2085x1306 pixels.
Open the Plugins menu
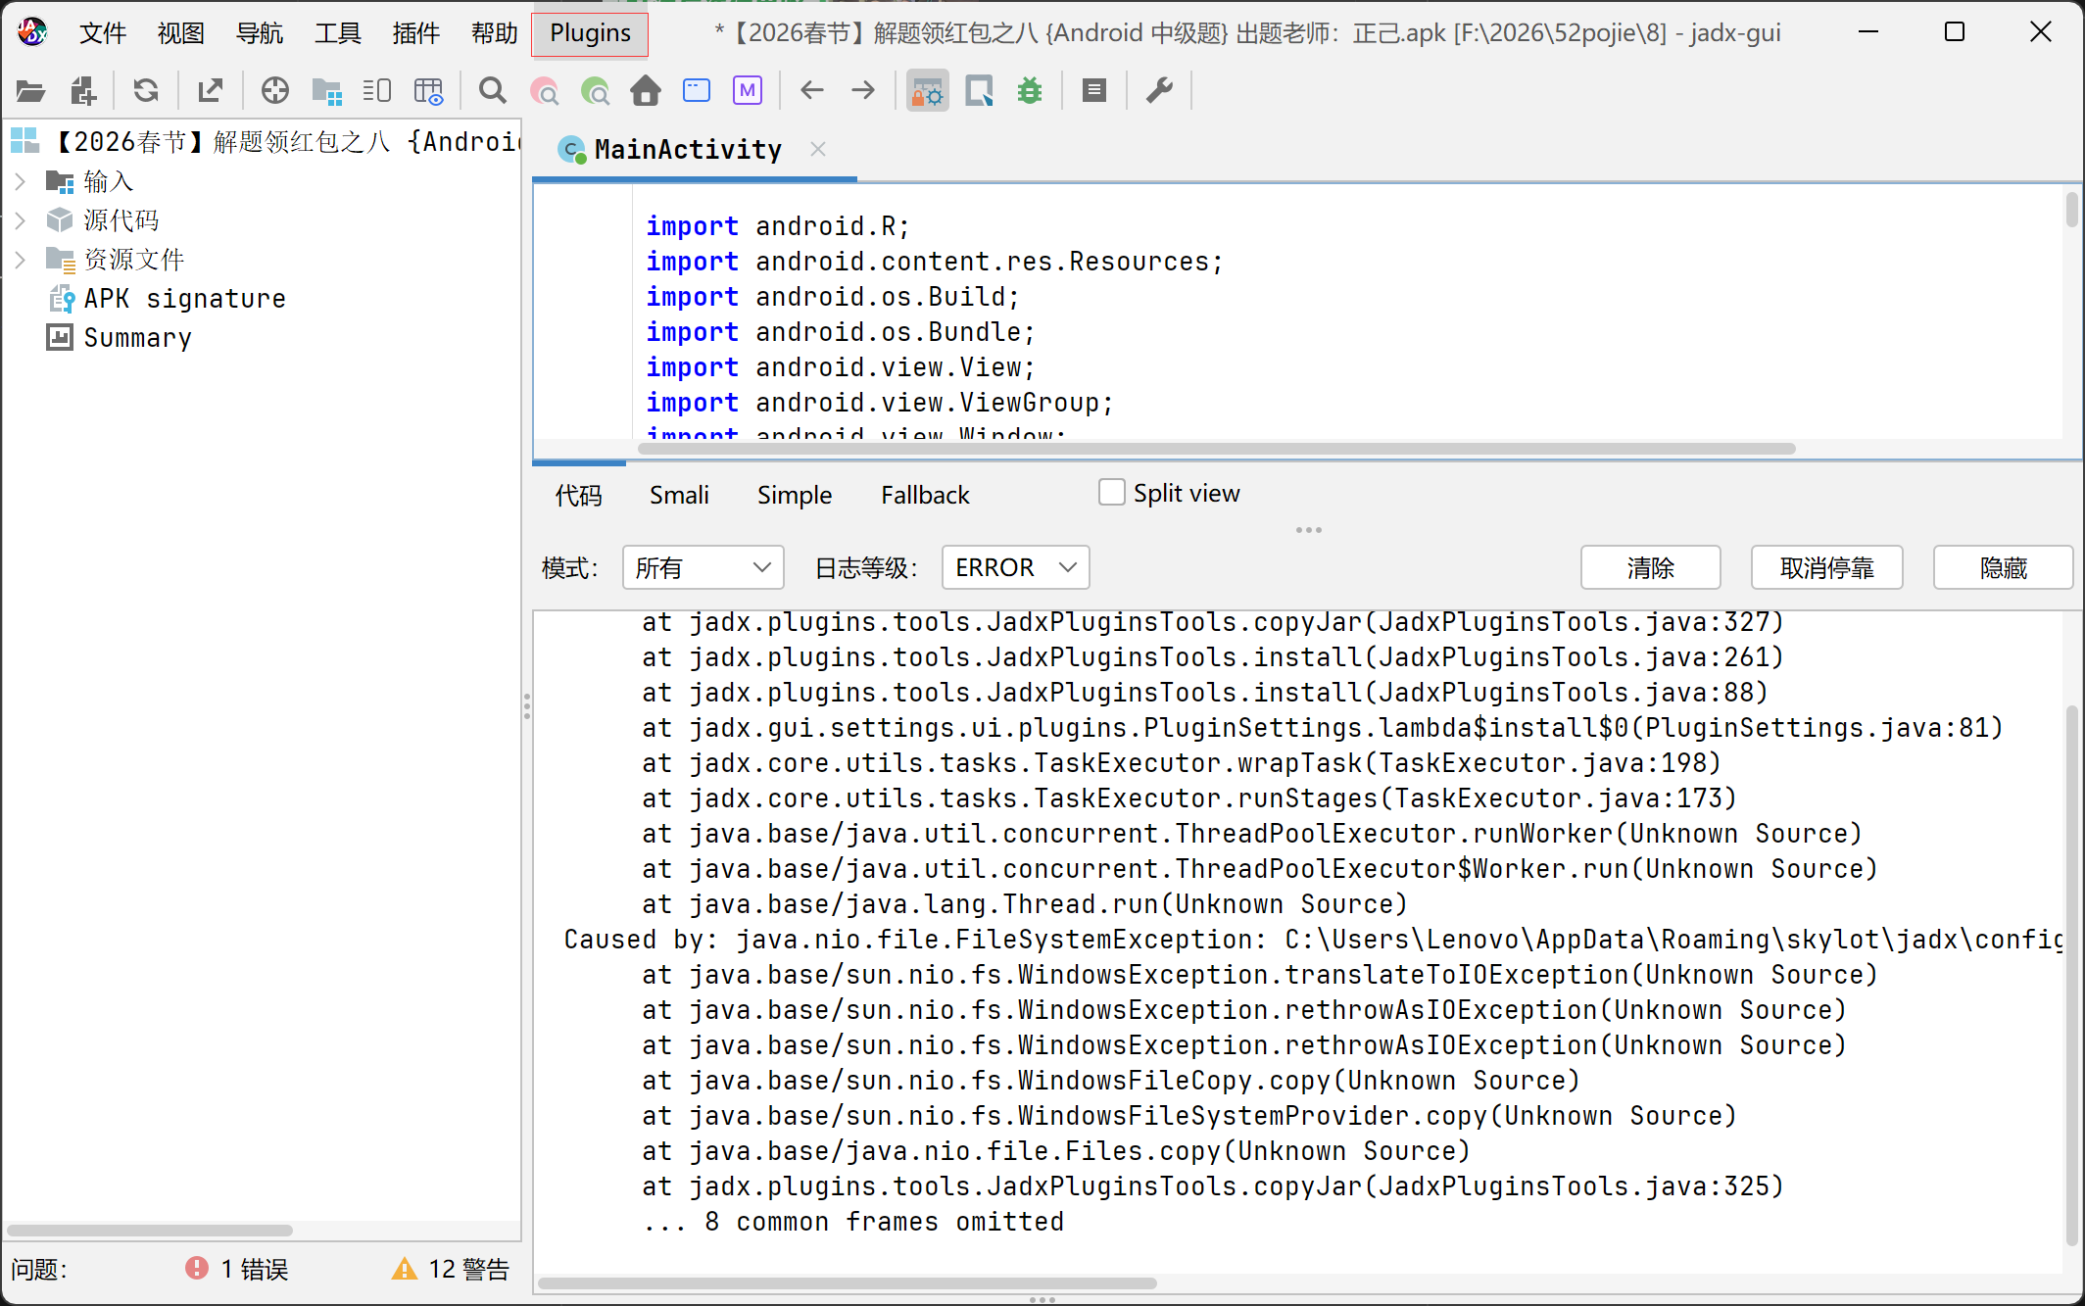590,32
